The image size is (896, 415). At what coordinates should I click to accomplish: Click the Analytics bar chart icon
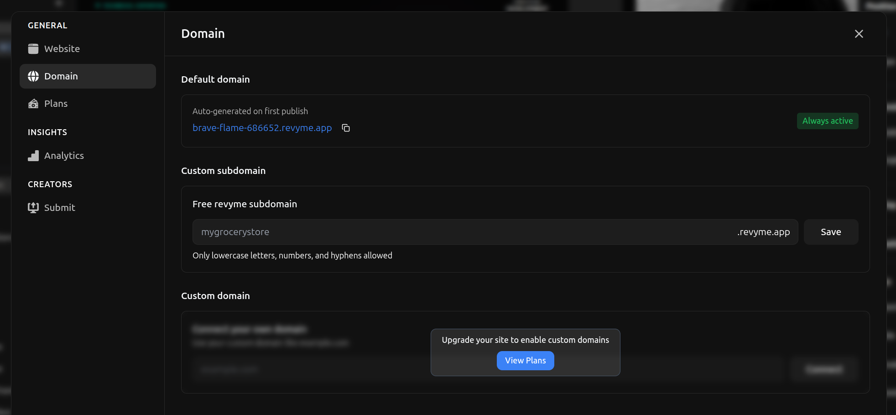click(33, 156)
